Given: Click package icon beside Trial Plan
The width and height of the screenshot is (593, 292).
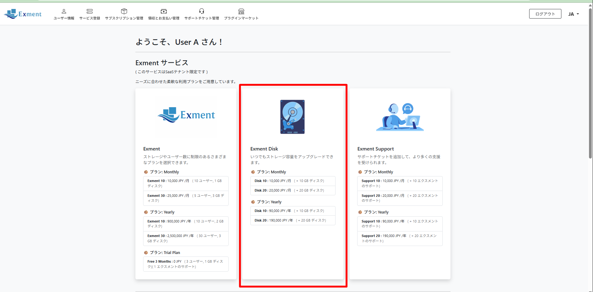Looking at the screenshot, I should (x=146, y=253).
